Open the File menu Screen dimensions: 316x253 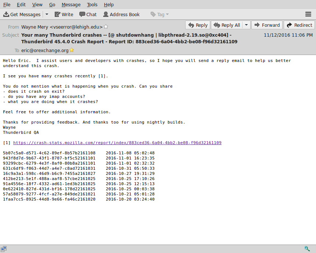7,5
